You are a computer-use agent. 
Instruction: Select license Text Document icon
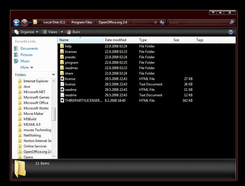62,84
